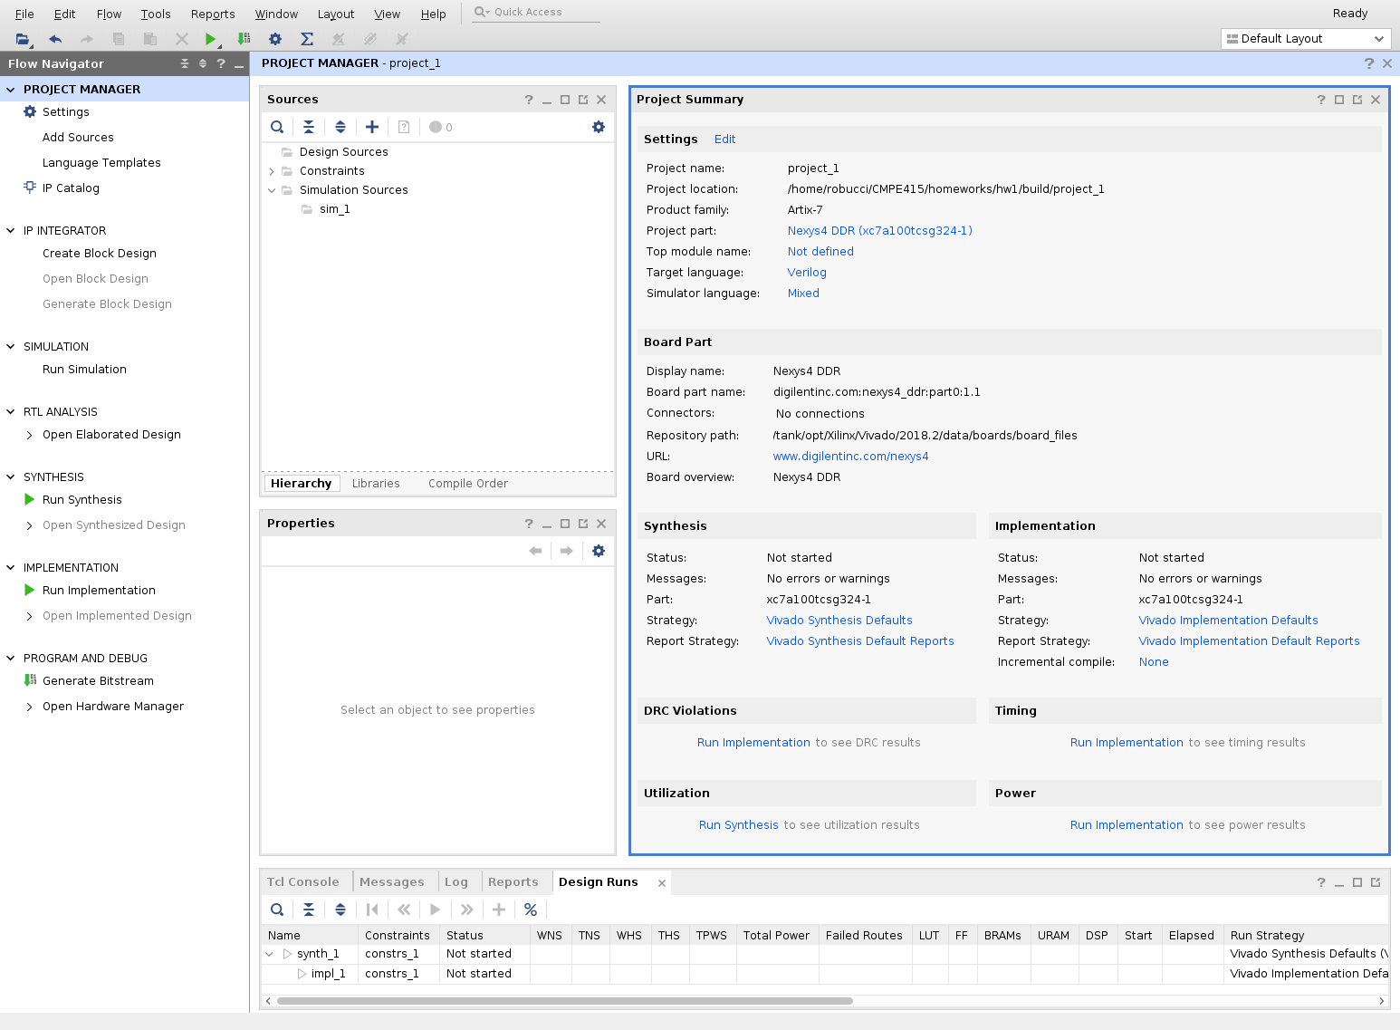Open help for the Project Summary panel

click(1321, 100)
